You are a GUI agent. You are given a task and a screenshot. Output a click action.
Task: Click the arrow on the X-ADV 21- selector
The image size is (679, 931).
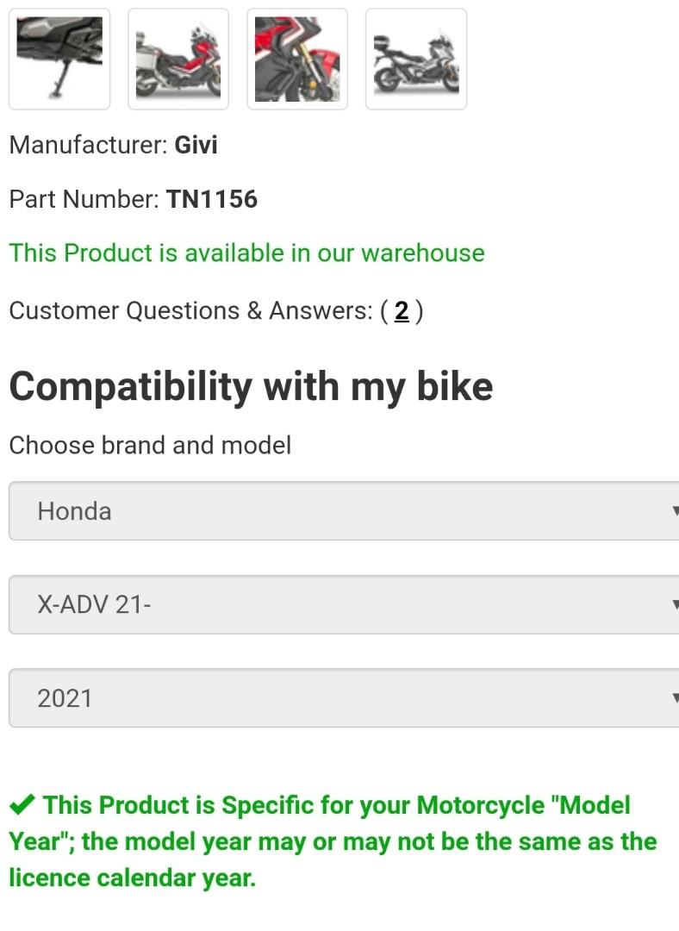click(x=673, y=604)
